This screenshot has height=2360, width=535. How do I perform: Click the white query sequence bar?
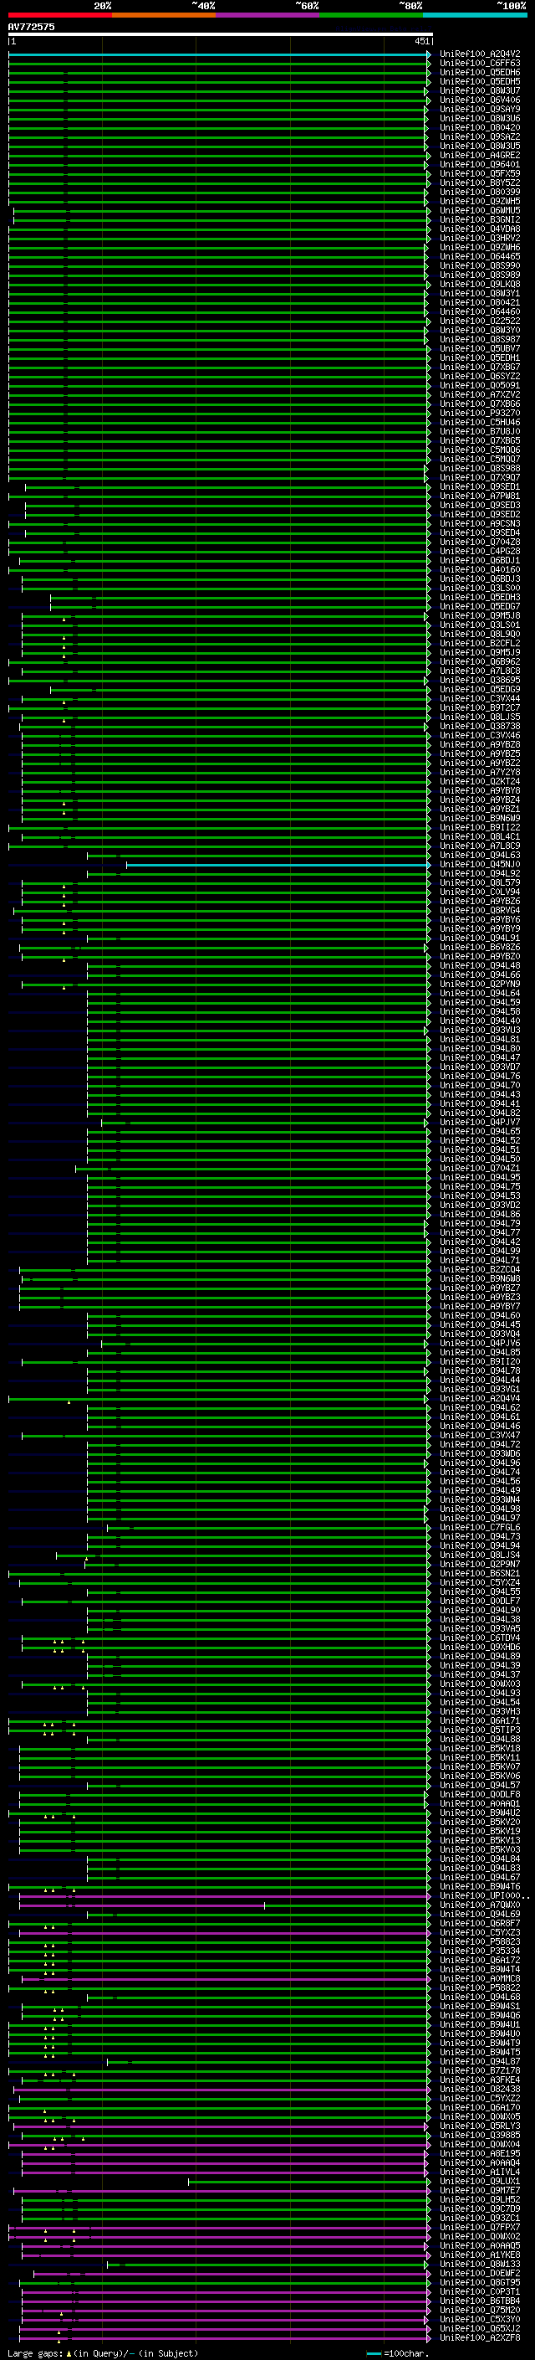220,35
